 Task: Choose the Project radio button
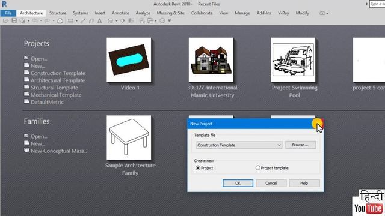coord(198,168)
